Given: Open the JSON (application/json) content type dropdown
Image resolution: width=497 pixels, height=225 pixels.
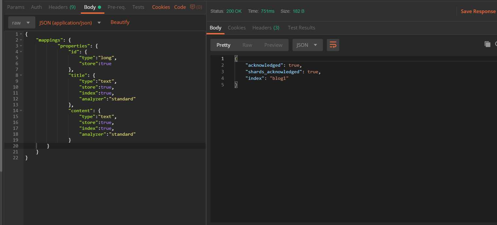Looking at the screenshot, I should click(x=70, y=23).
